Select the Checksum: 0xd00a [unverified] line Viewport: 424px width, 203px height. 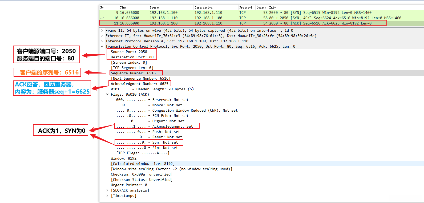(x=142, y=174)
